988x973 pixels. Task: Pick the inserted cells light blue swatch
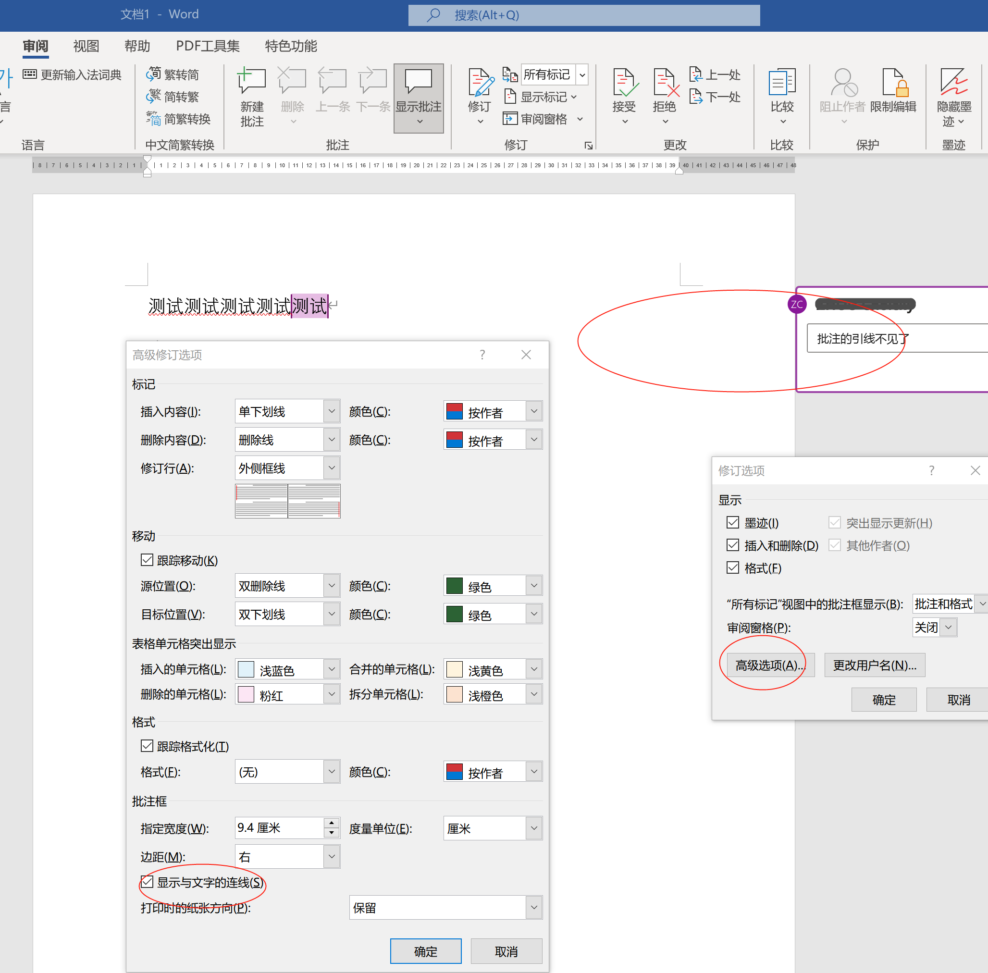[247, 669]
